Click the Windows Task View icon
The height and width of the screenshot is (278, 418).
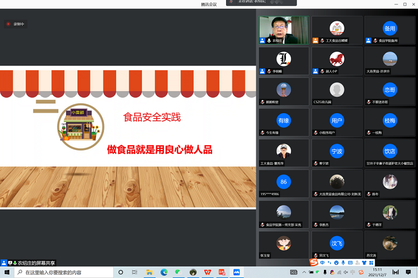135,272
